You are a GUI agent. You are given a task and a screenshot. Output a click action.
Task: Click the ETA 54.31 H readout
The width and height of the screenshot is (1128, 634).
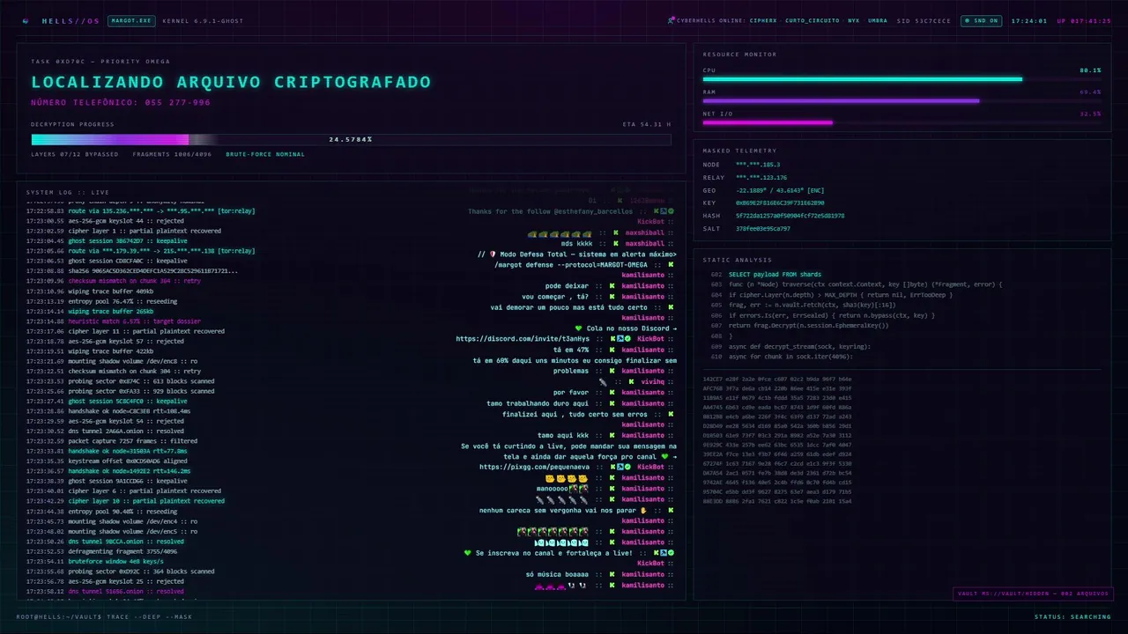pos(646,124)
